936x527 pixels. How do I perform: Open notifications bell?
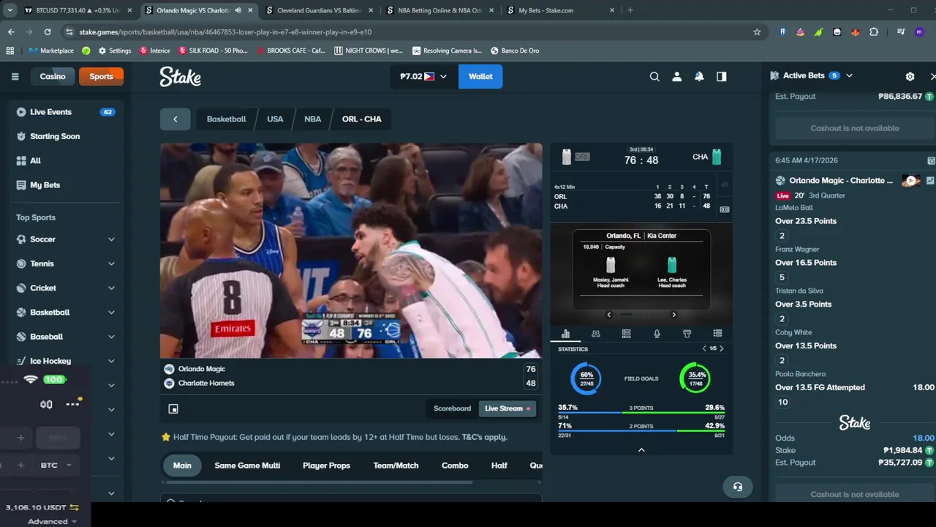699,76
